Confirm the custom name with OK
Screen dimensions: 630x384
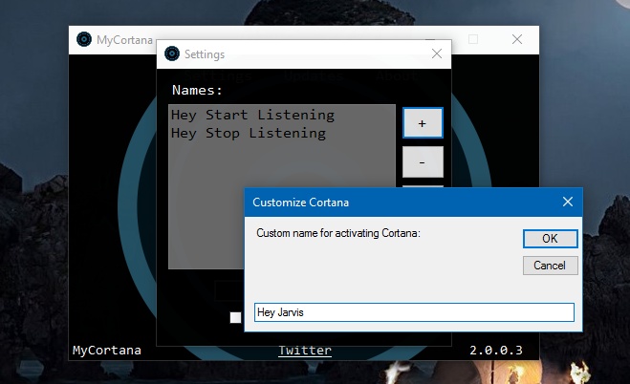click(x=550, y=239)
